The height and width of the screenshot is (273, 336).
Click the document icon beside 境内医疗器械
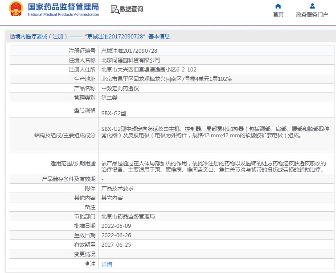coord(12,37)
